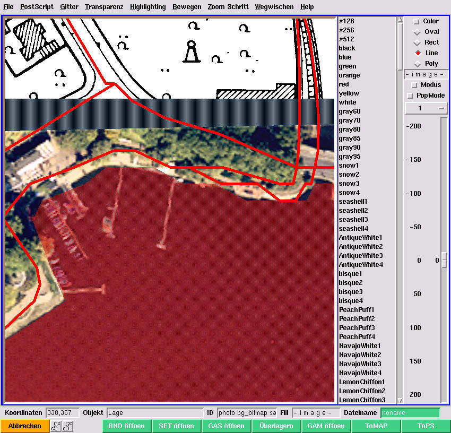Select #256 in the color list
451x433 pixels.
[346, 30]
